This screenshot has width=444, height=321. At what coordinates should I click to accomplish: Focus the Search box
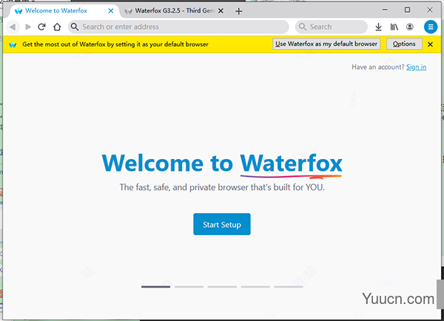coord(332,27)
